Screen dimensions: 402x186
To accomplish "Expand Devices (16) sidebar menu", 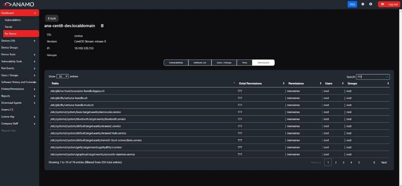I will (34, 41).
